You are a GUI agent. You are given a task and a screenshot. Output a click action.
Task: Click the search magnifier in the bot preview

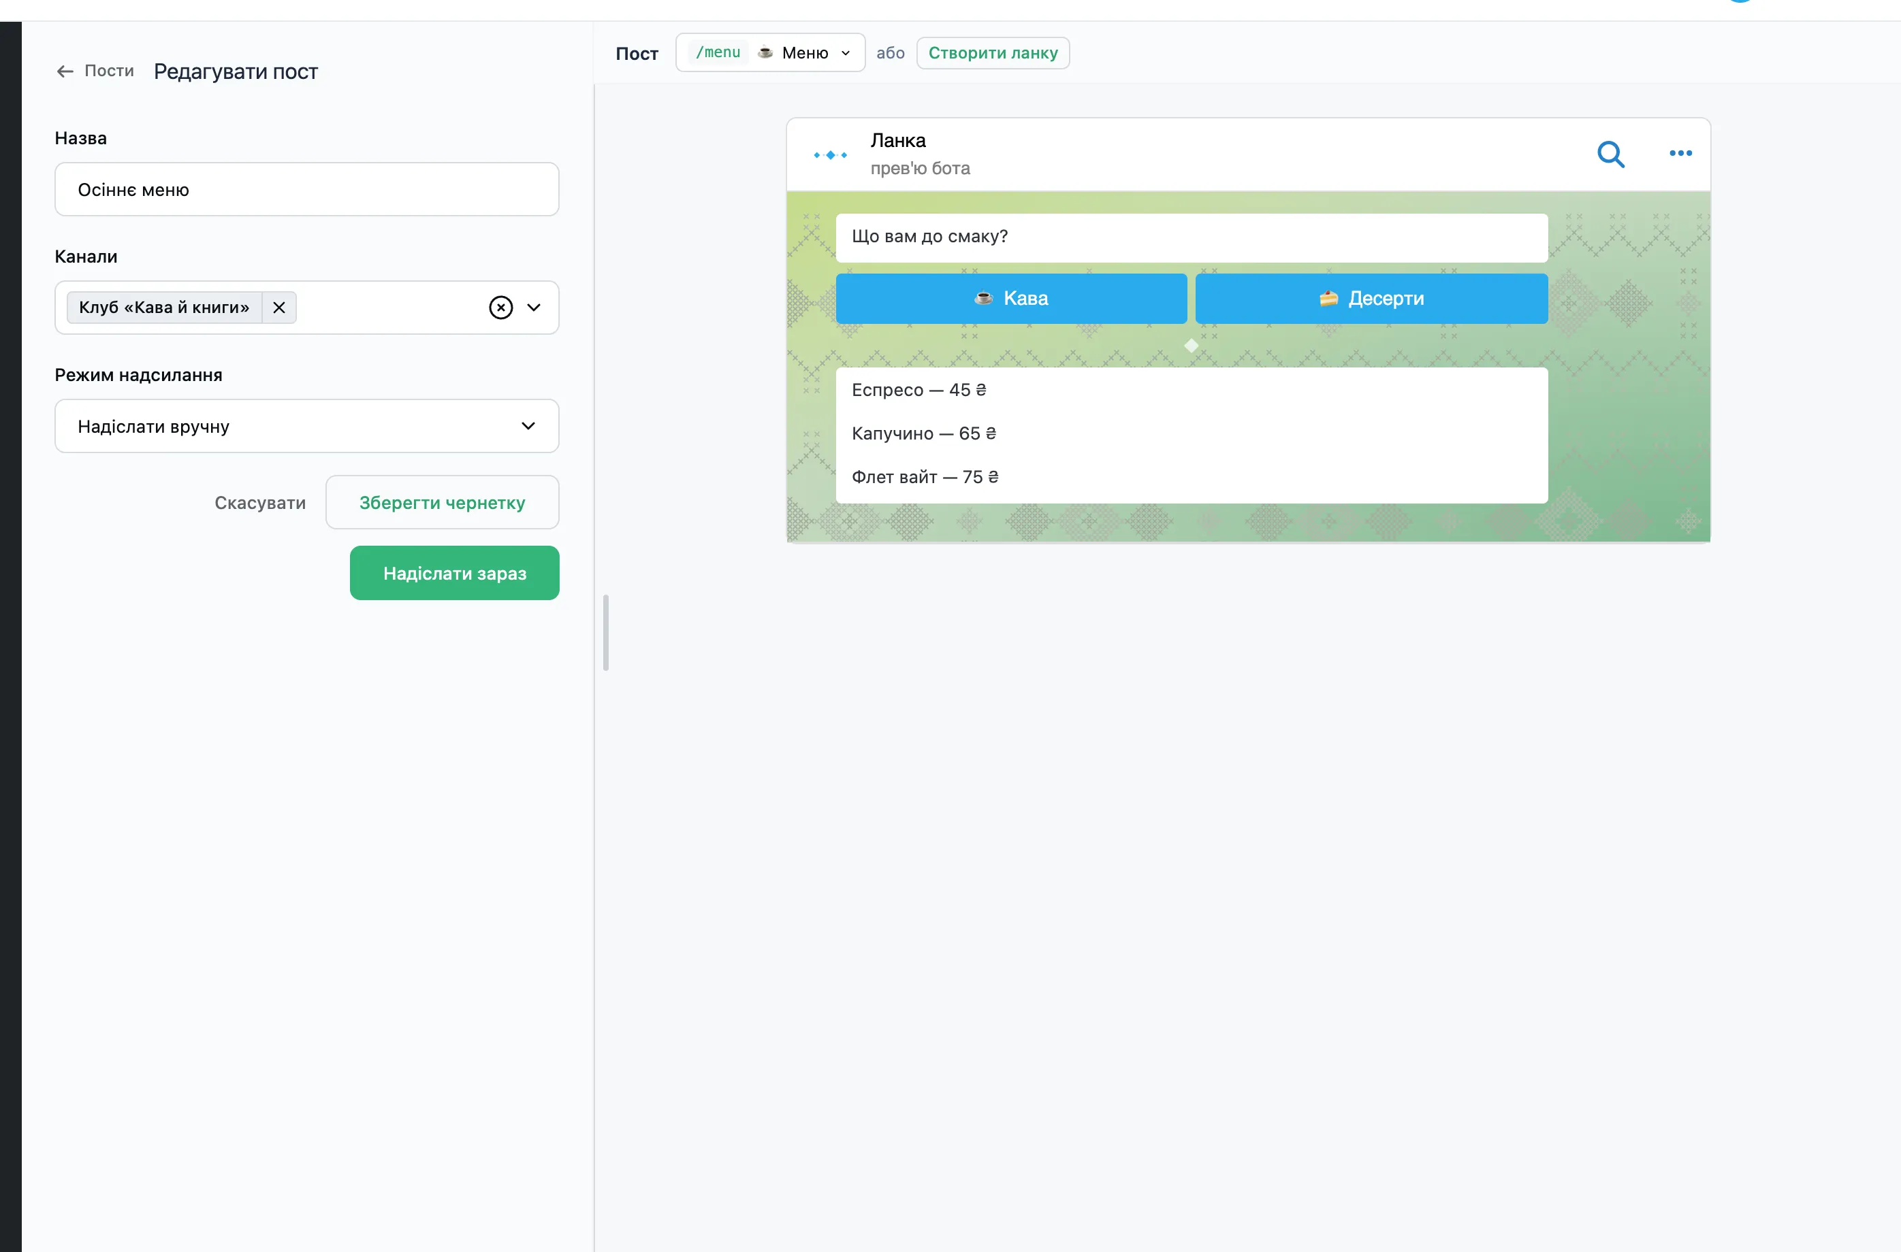click(1610, 153)
